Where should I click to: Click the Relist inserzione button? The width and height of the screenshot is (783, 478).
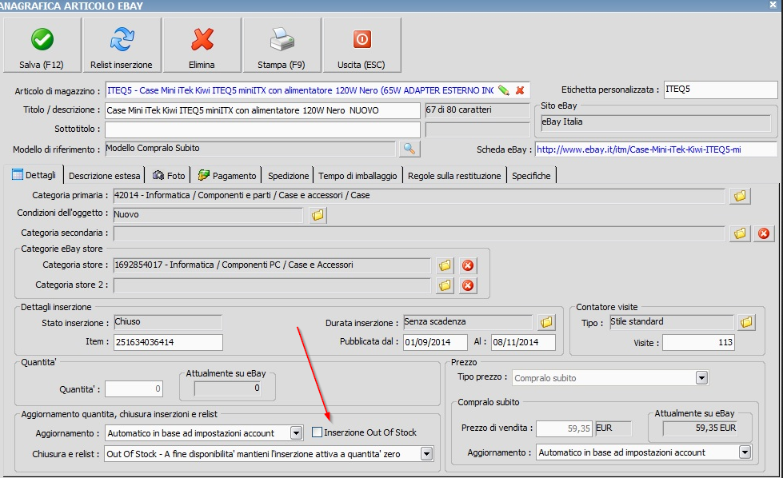[122, 46]
